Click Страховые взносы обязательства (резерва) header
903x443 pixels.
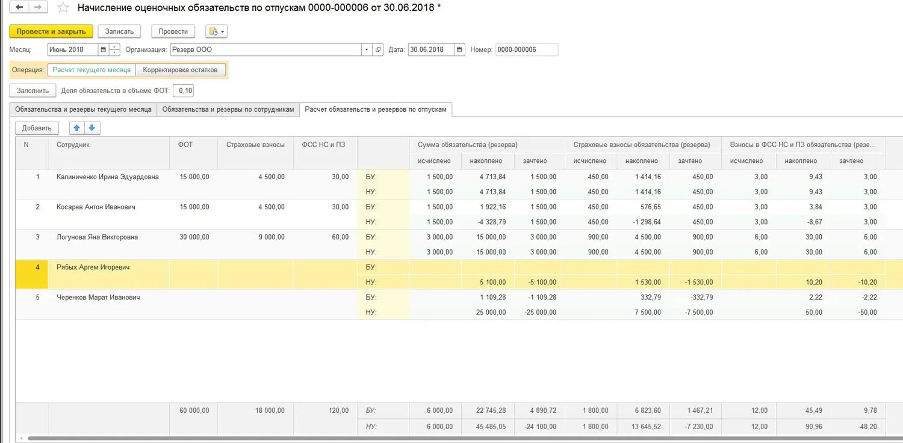(642, 145)
